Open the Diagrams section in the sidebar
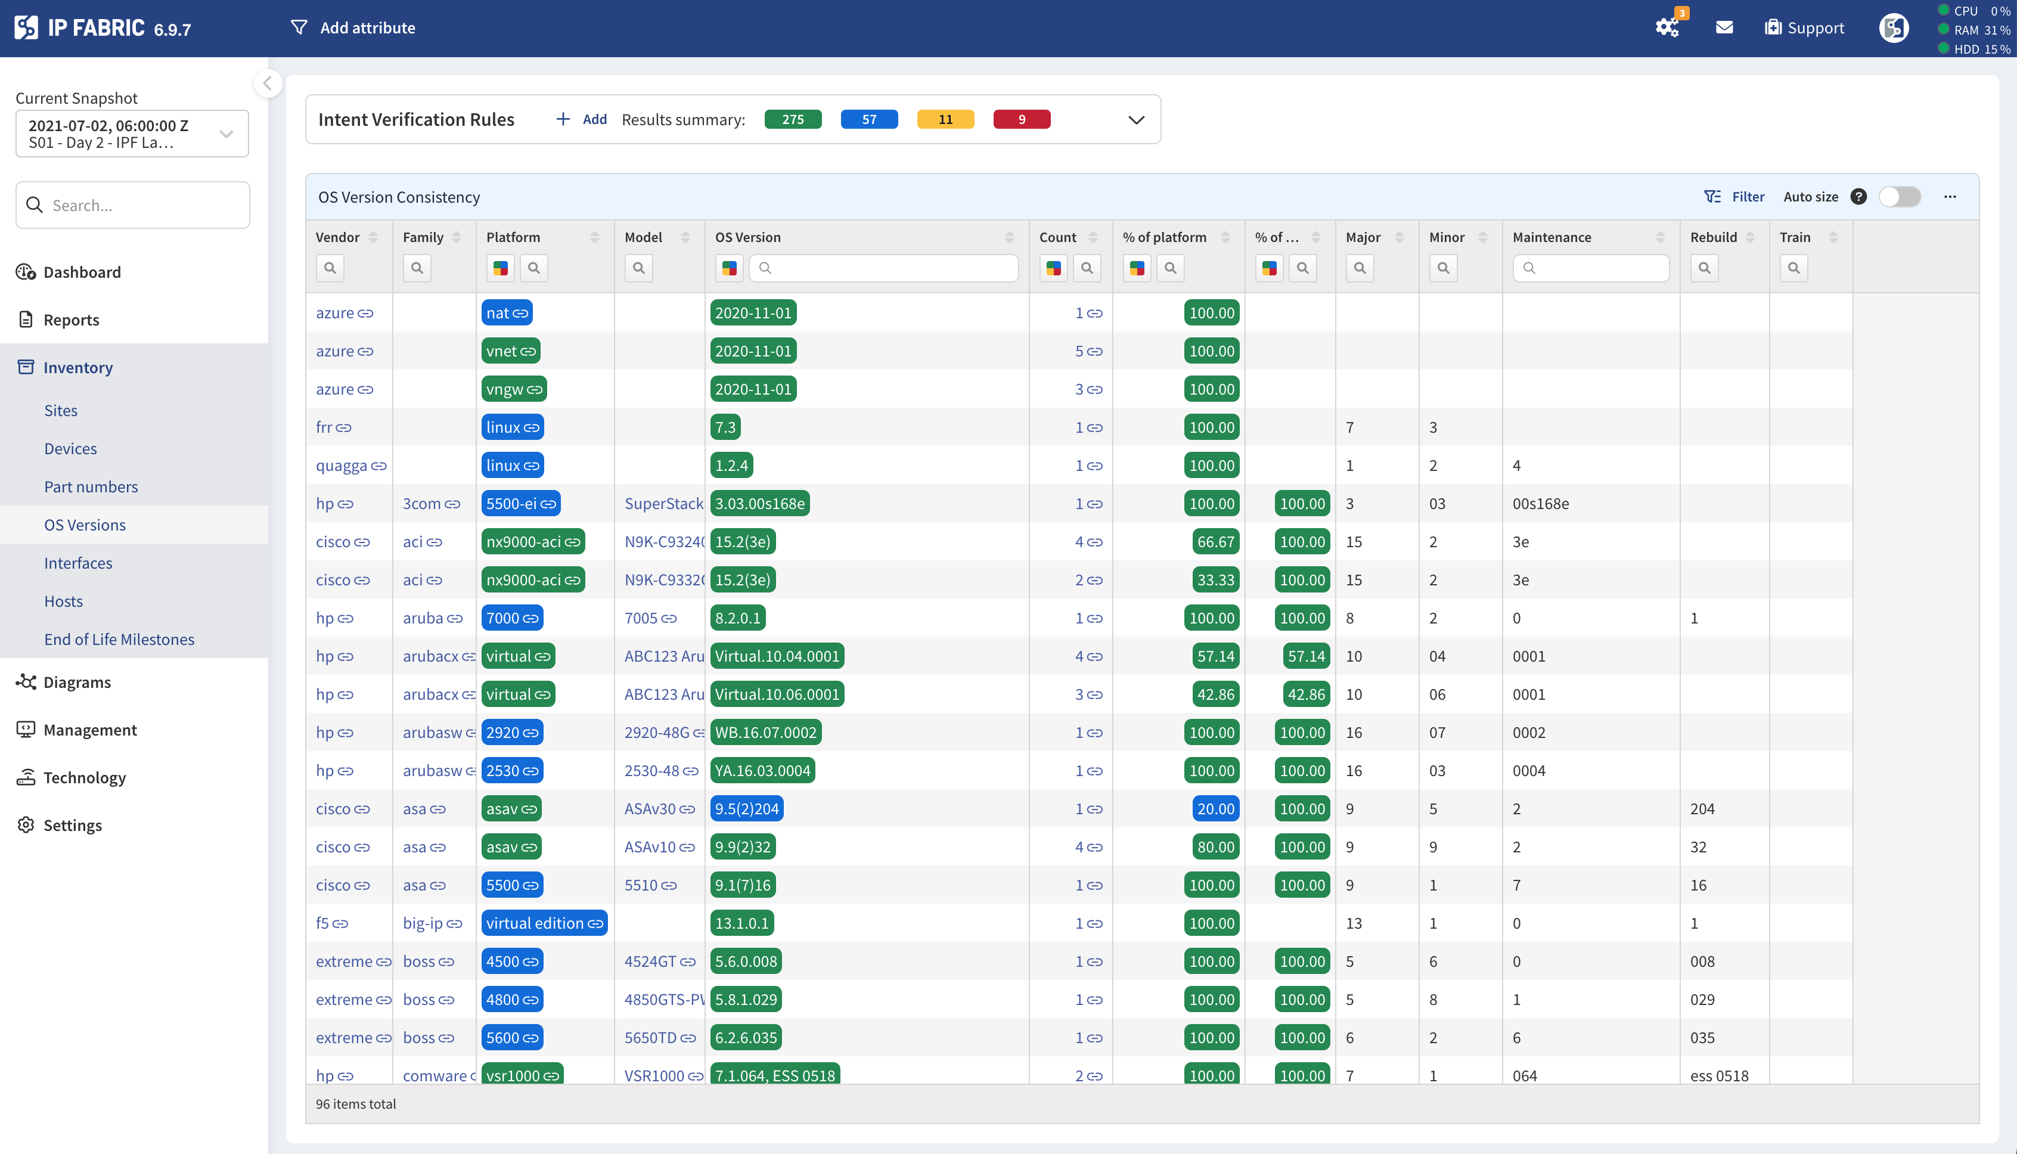The height and width of the screenshot is (1154, 2017). click(x=77, y=682)
